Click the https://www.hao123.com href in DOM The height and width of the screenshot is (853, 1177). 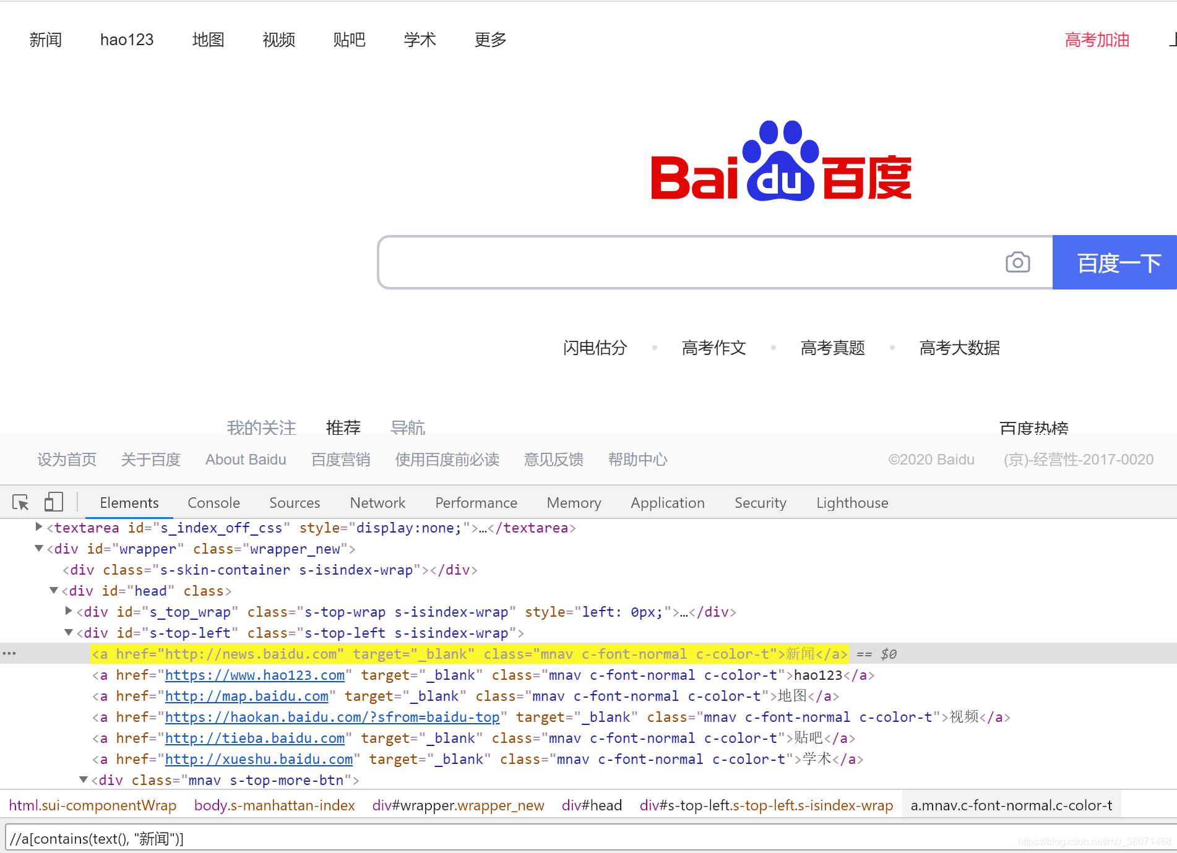(254, 675)
